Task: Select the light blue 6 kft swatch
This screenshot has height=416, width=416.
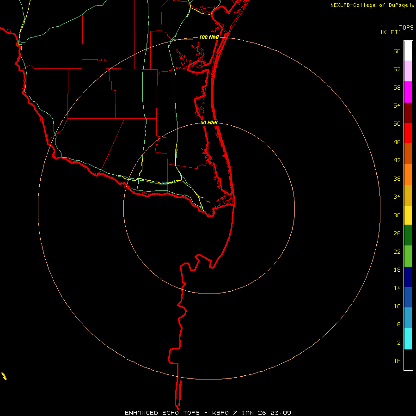Action: pyautogui.click(x=408, y=318)
